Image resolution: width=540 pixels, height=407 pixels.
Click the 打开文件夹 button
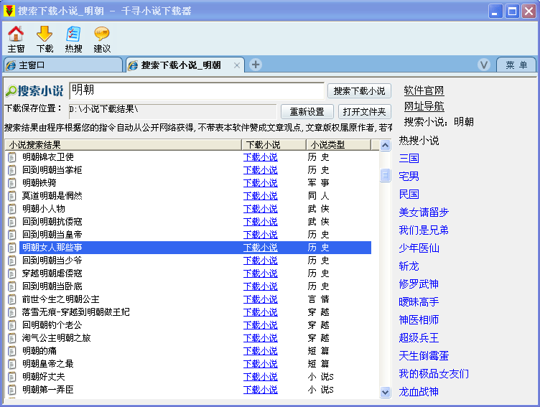tap(365, 112)
